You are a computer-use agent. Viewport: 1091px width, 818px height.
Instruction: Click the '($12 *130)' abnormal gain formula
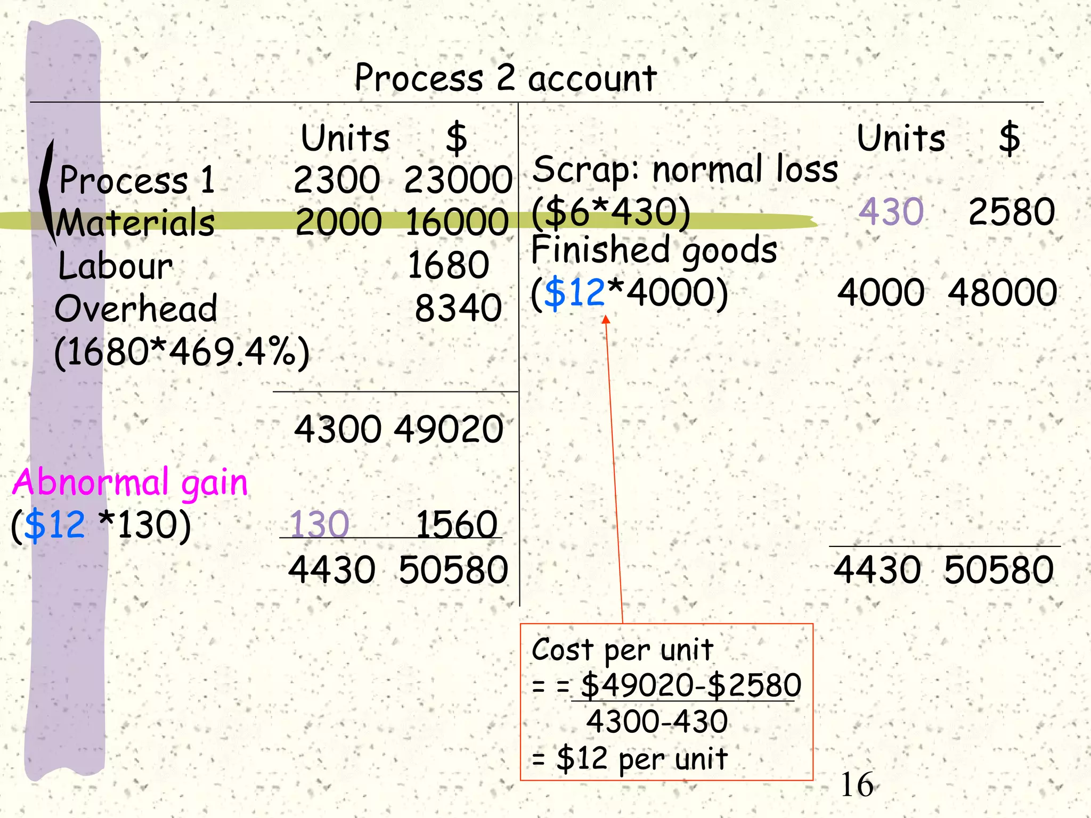101,525
